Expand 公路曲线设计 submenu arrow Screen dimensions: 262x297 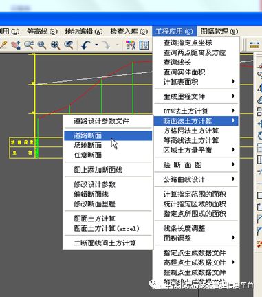tap(233, 179)
